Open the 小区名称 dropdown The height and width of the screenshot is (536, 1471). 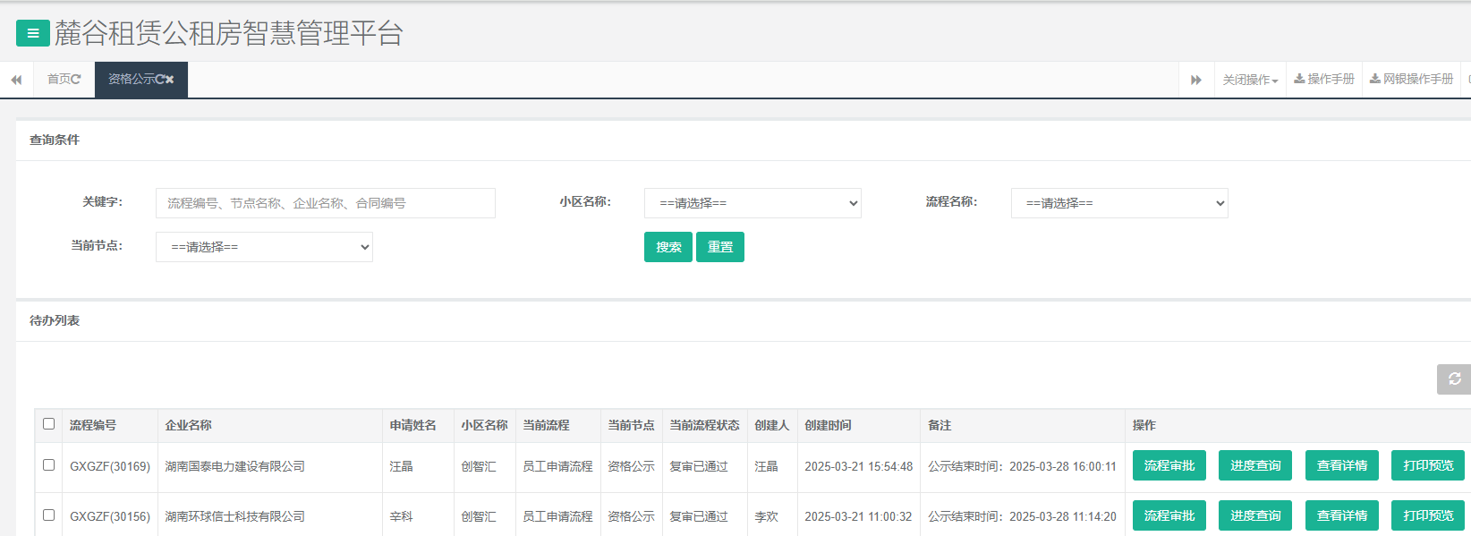[x=753, y=203]
